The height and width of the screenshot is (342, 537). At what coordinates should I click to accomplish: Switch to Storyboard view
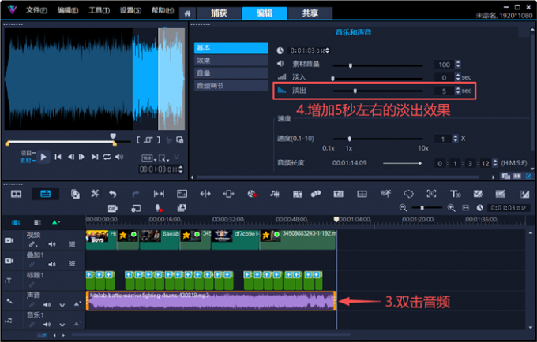[x=16, y=194]
